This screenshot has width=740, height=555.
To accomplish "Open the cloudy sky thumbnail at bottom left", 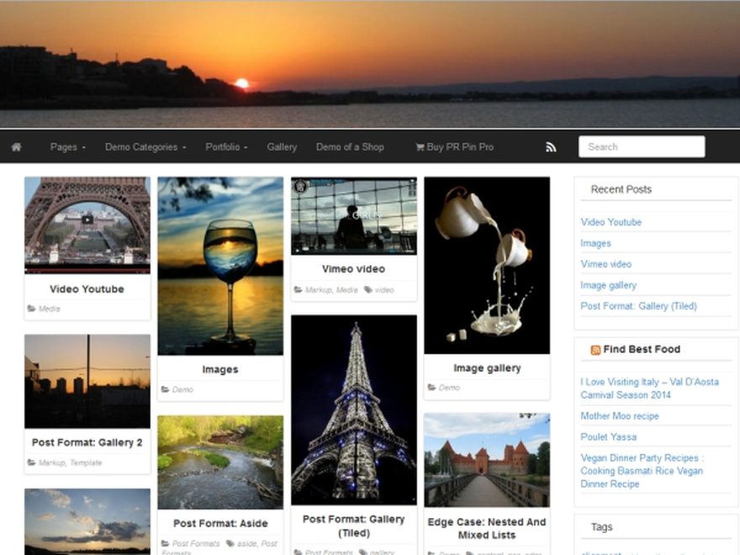I will (87, 521).
